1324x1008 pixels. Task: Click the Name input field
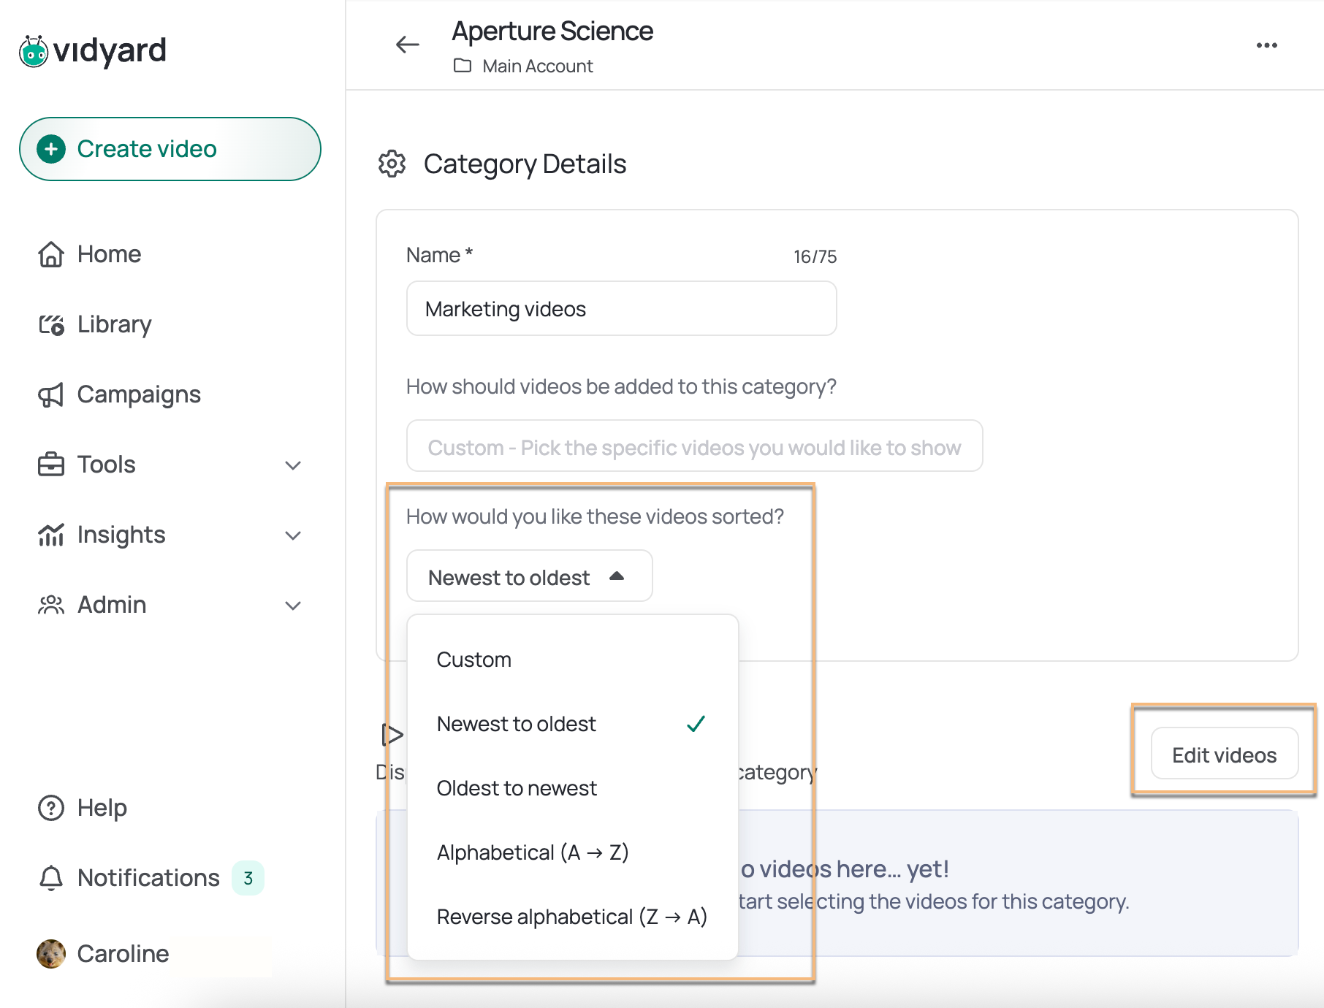622,309
